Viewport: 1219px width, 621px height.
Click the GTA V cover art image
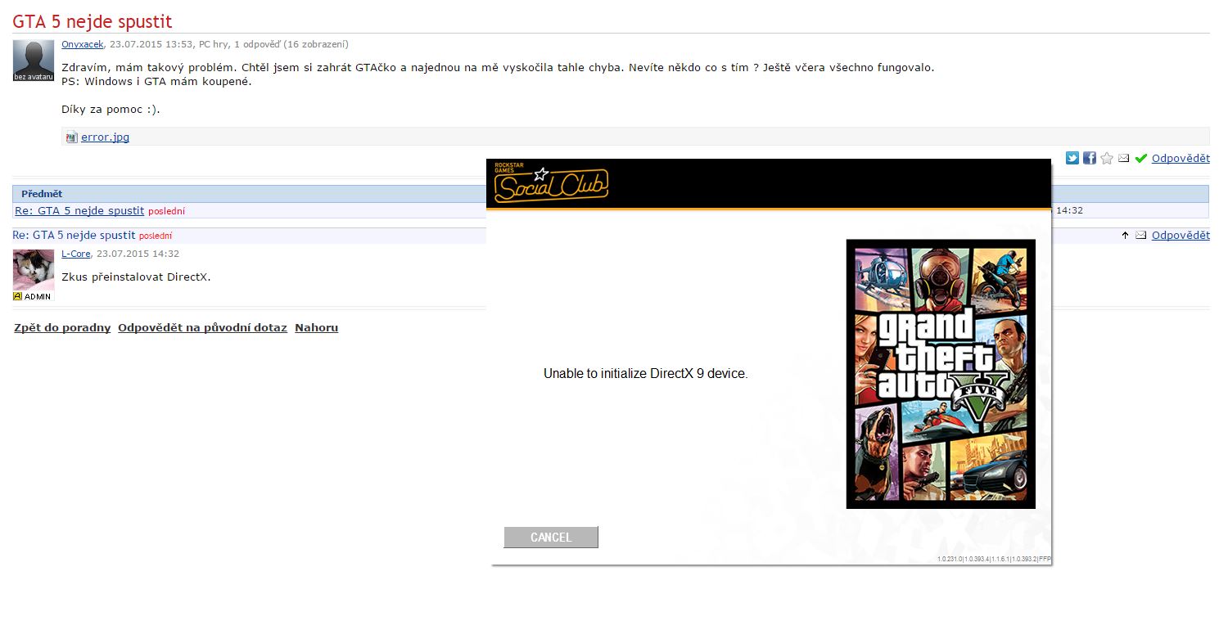click(940, 373)
